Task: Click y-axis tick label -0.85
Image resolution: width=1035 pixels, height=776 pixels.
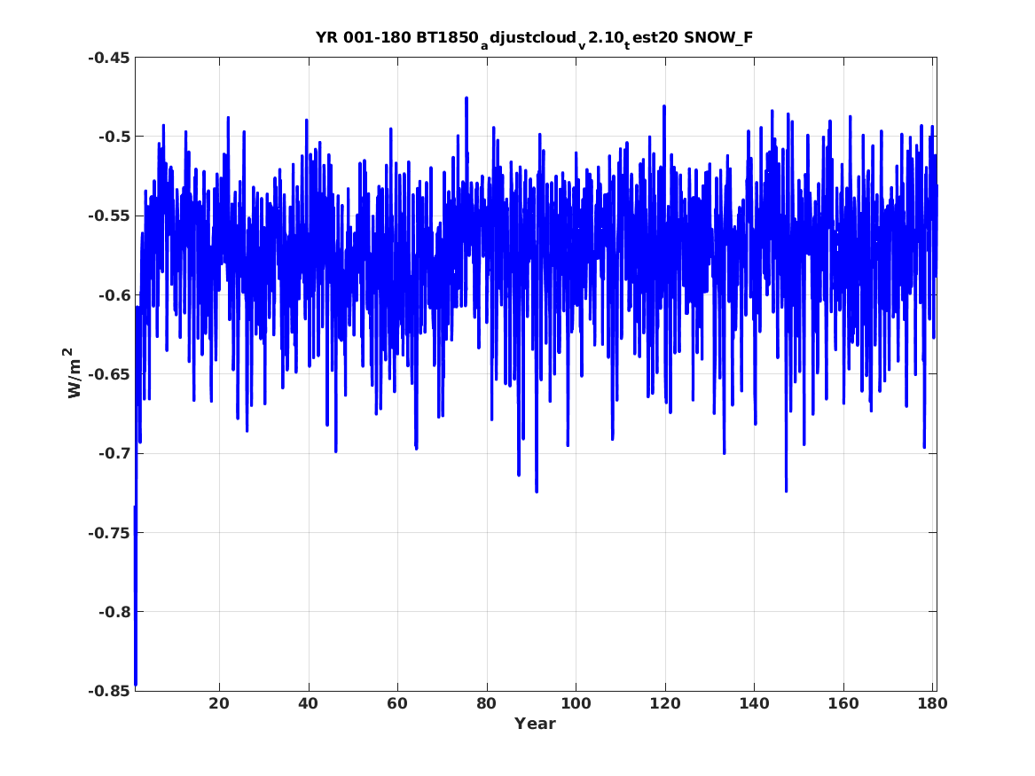Action: [109, 691]
